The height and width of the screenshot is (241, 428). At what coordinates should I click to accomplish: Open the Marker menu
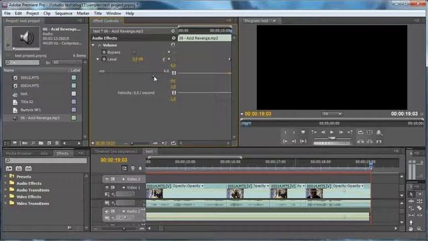point(83,13)
